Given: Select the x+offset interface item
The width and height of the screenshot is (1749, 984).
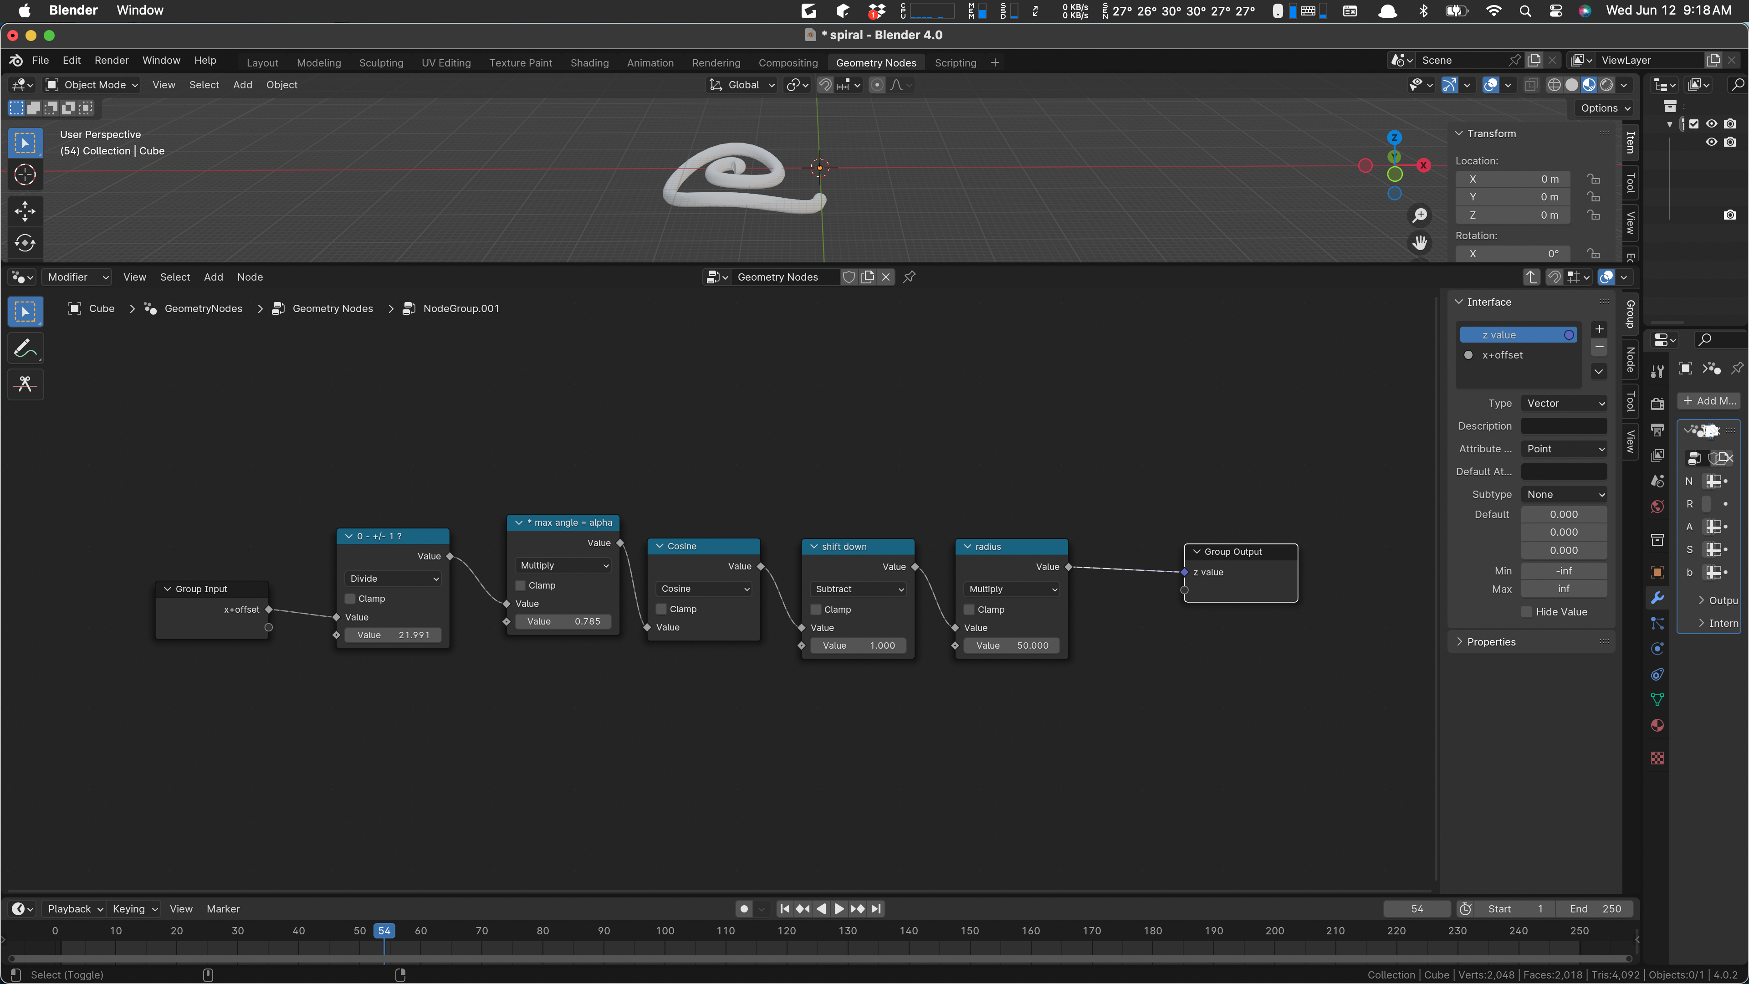Looking at the screenshot, I should tap(1518, 355).
